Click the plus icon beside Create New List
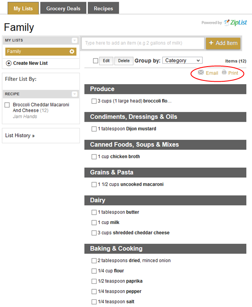Image resolution: width=252 pixels, height=307 pixels. point(8,63)
